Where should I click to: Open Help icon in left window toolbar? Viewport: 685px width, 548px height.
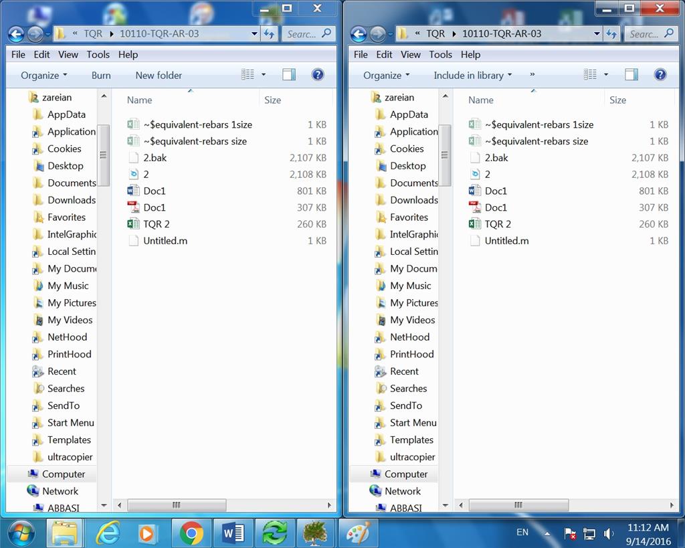click(x=318, y=75)
